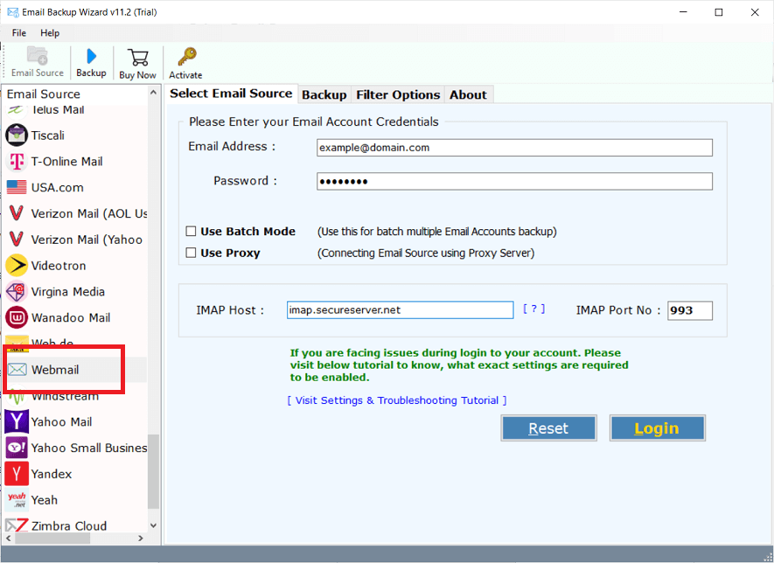
Task: Choose the USA.com flag icon
Action: (17, 187)
